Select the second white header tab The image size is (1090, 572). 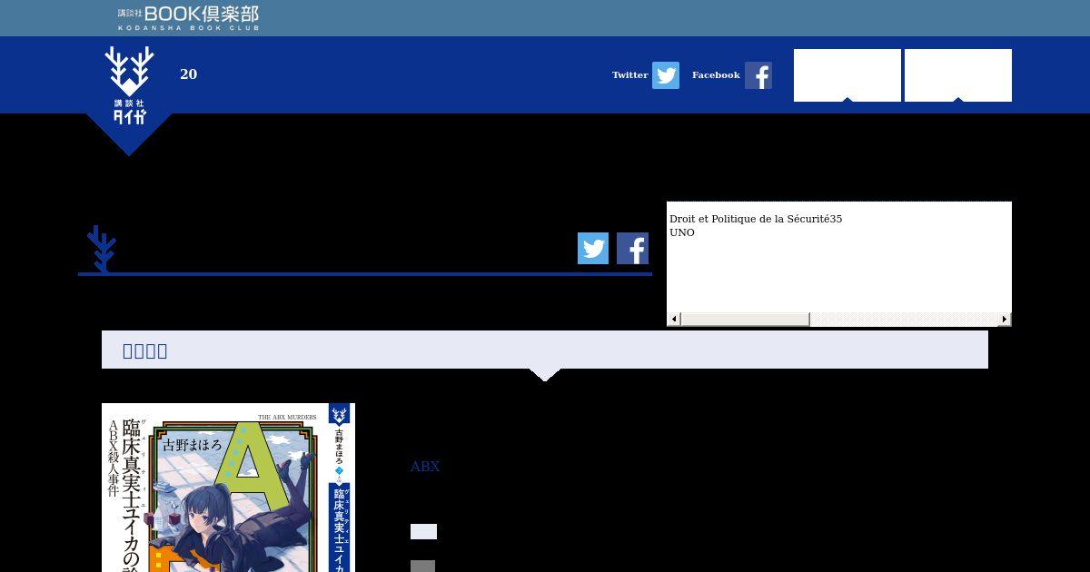coord(958,75)
